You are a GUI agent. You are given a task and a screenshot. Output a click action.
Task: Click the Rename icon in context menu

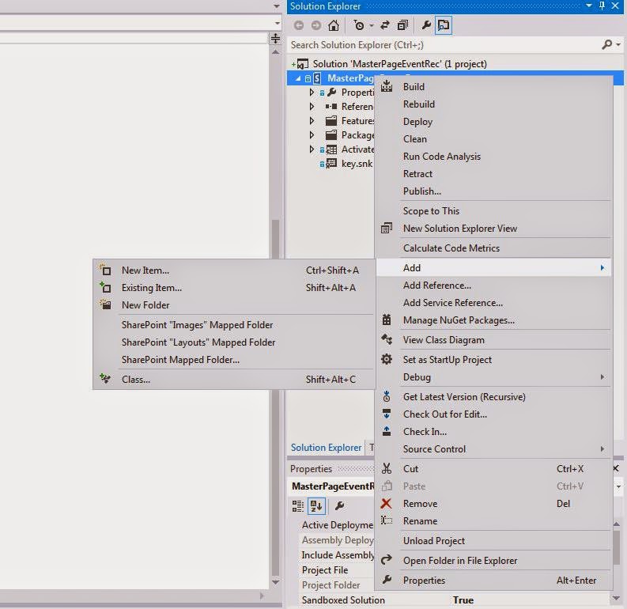387,520
